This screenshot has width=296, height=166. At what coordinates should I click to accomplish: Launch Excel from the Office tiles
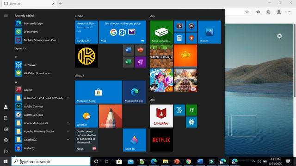coord(129,62)
